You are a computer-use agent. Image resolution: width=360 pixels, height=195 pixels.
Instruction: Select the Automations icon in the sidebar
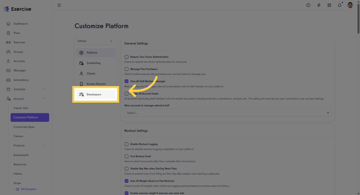click(9, 80)
